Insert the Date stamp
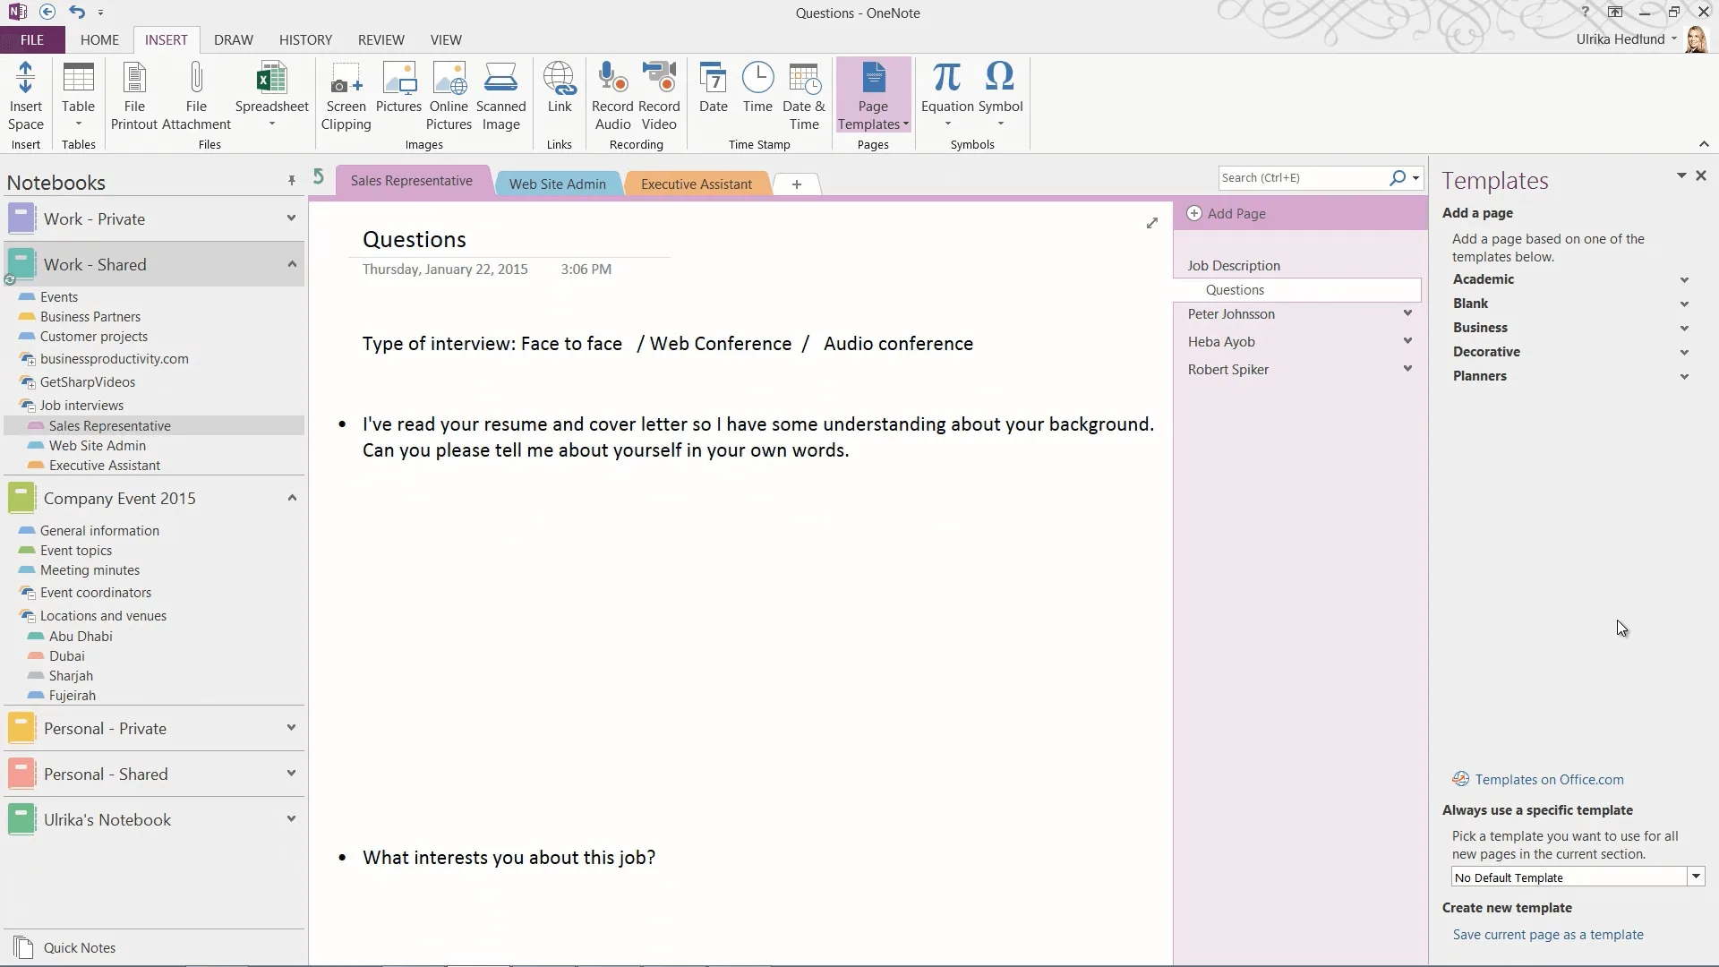1719x967 pixels. point(714,88)
